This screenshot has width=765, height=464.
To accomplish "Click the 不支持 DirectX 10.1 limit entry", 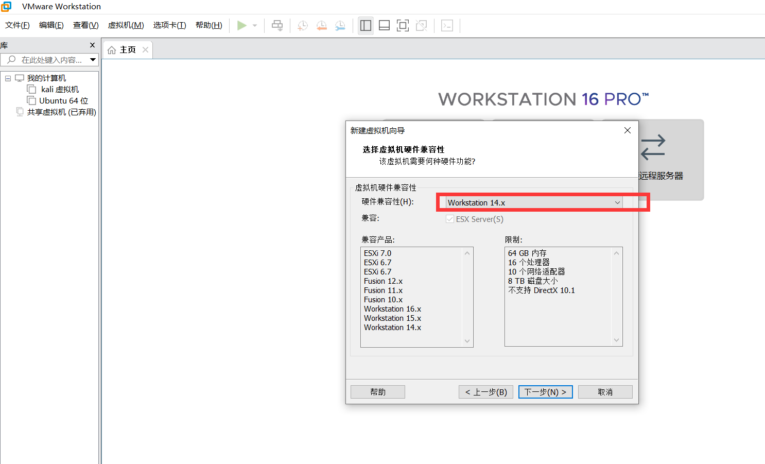I will [542, 290].
